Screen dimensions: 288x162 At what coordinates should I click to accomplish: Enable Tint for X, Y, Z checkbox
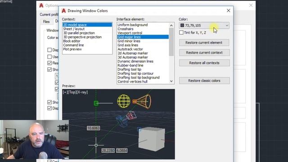181,32
